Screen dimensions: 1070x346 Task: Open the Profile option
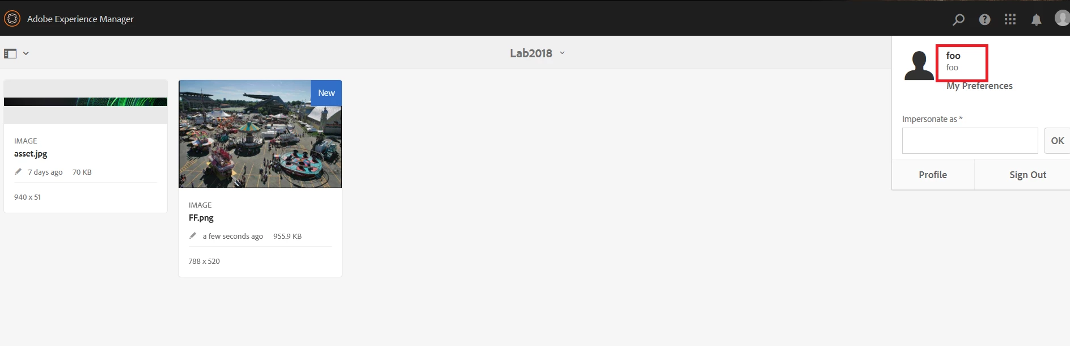933,175
